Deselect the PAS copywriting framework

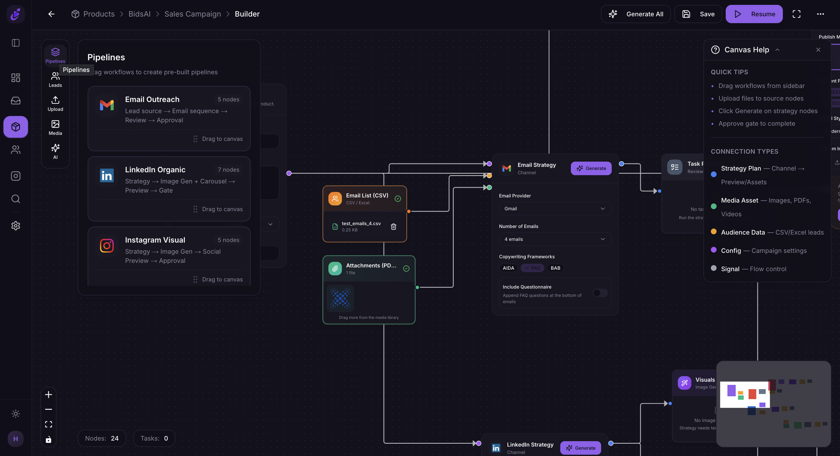[532, 268]
